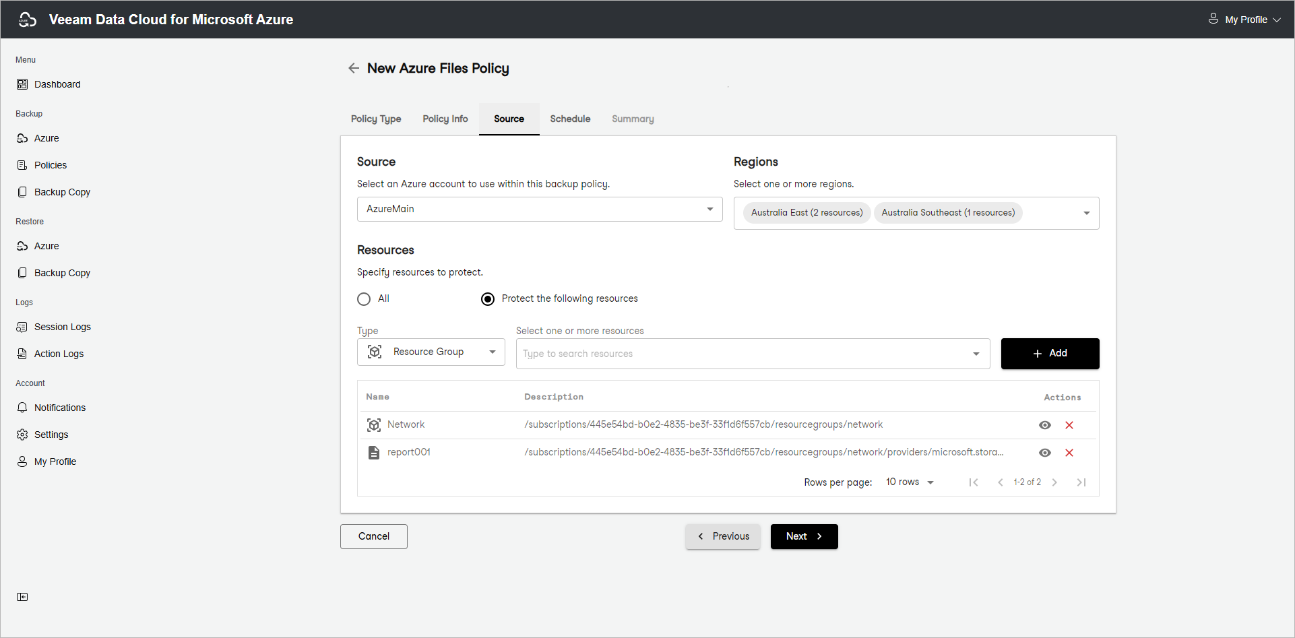Viewport: 1295px width, 638px height.
Task: Open the Dashboard sidebar item
Action: tap(49, 84)
